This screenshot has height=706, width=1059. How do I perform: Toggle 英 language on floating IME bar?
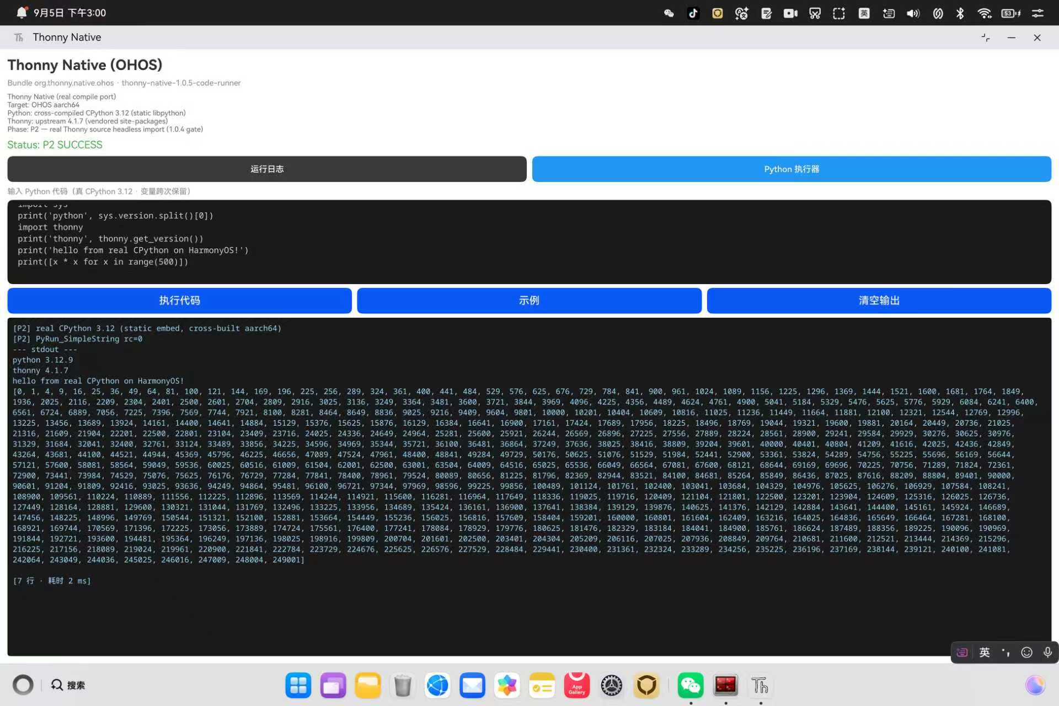[x=985, y=652]
